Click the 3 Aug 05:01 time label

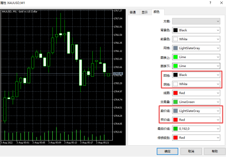pyautogui.click(x=23, y=143)
